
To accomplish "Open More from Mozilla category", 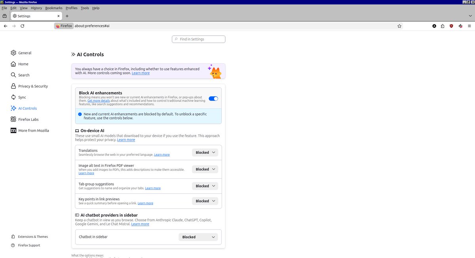I will point(30,130).
